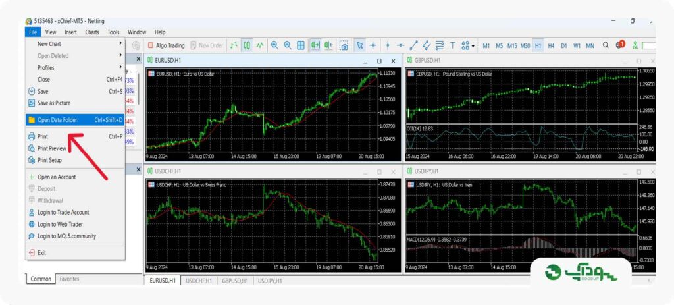Choose Save as Picture
The height and width of the screenshot is (305, 674).
75,103
